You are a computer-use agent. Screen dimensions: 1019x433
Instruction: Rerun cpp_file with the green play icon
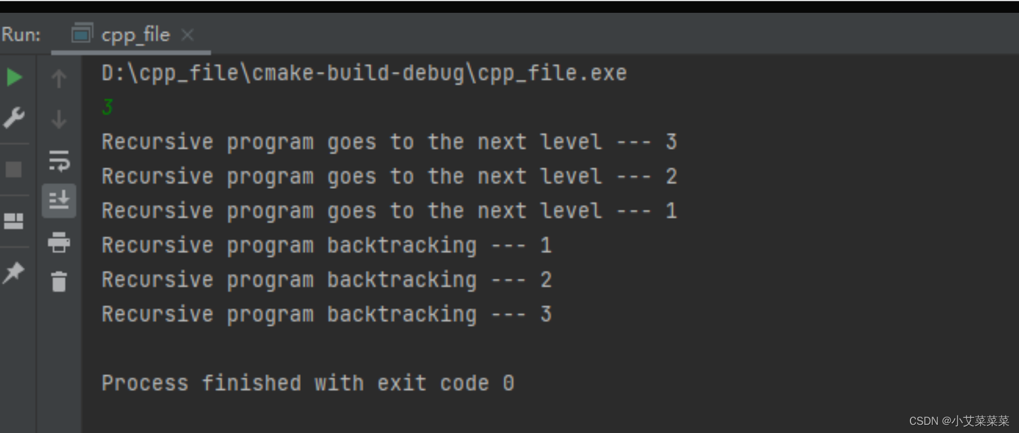click(x=14, y=77)
